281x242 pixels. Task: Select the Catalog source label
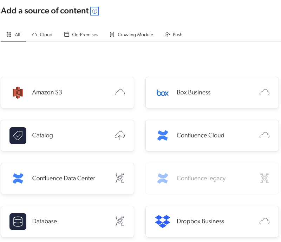(43, 136)
